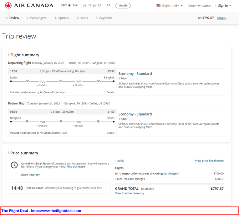Click wifi icon on Bangkok to YVR leg
The image size is (239, 215).
(27, 122)
